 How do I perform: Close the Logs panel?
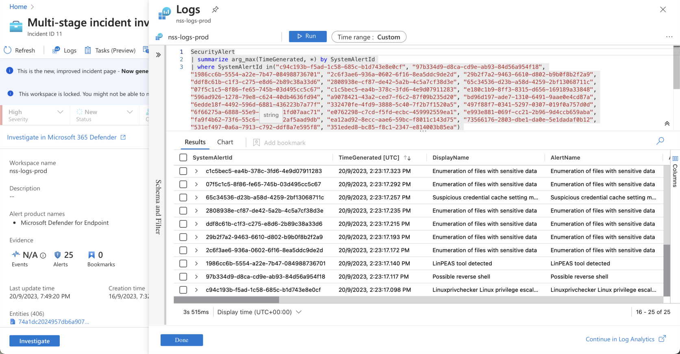663,9
